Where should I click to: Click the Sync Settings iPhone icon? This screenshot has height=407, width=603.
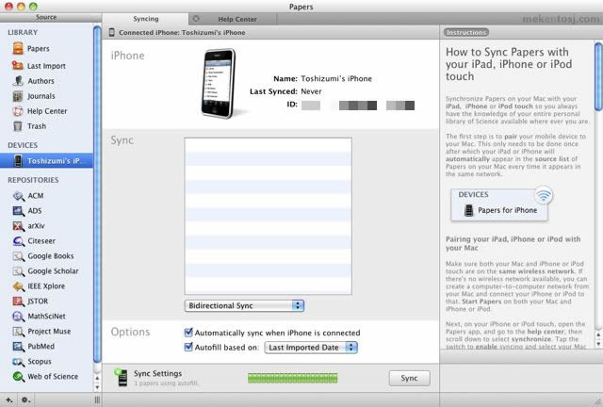point(121,378)
